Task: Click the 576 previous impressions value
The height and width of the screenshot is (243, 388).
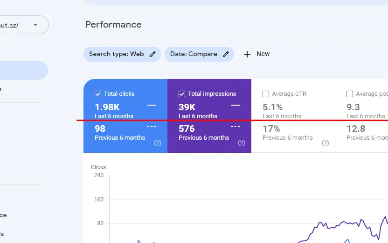Action: pyautogui.click(x=187, y=129)
